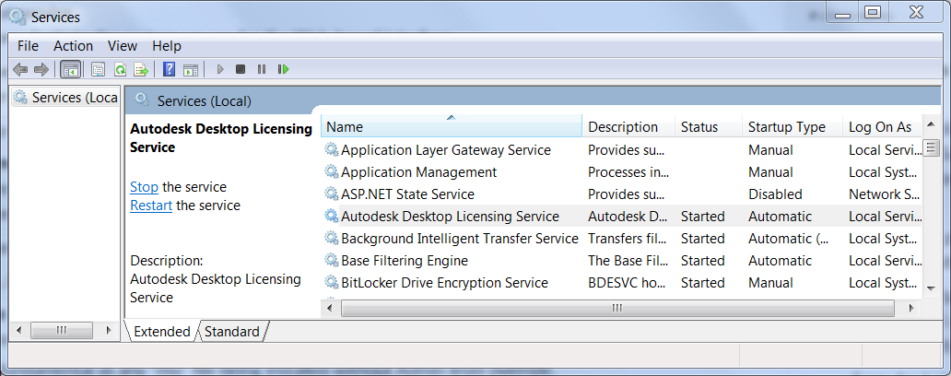The height and width of the screenshot is (376, 951).
Task: Switch to the Standard tab
Action: click(231, 332)
